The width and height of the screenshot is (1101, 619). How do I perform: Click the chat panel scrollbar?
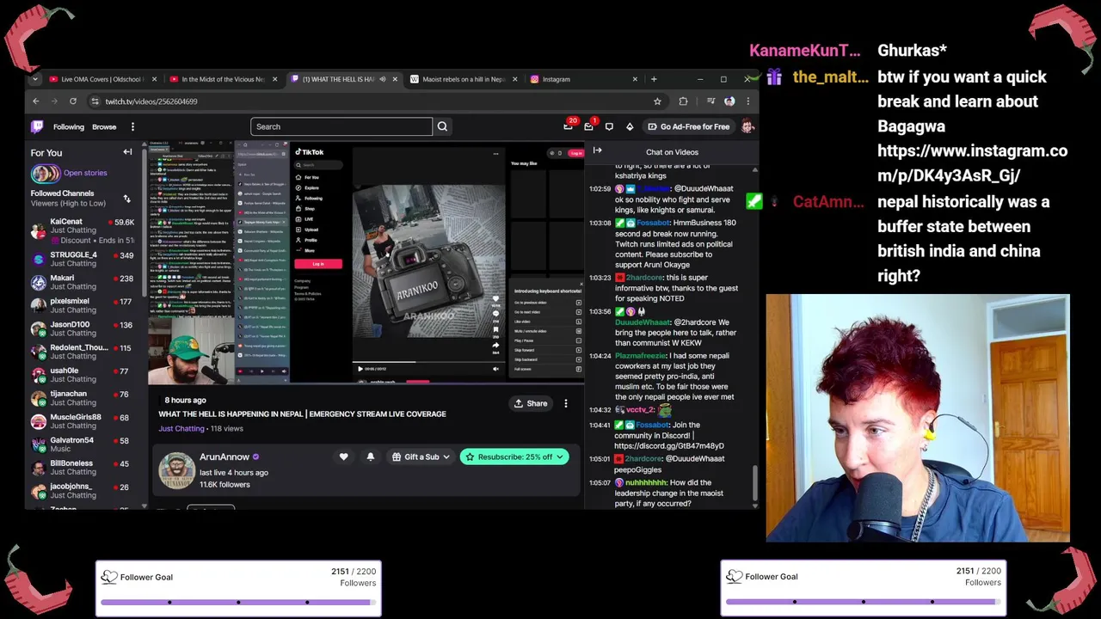[x=754, y=483]
